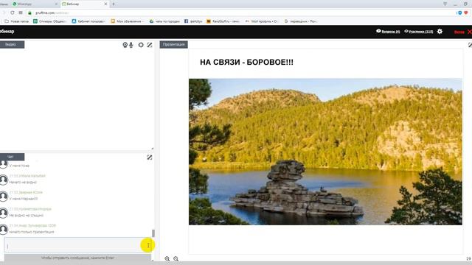Open the Мои объявления bookmark

(x=128, y=21)
